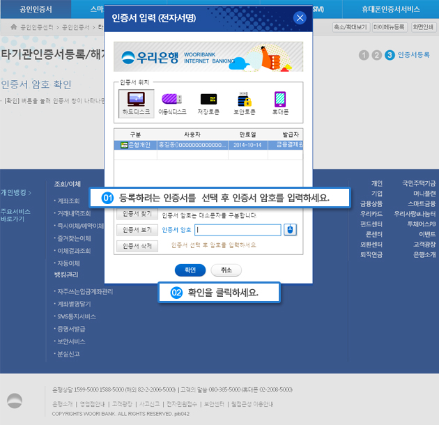
Task: Choose the 저장토큰 storage token icon
Action: 208,104
